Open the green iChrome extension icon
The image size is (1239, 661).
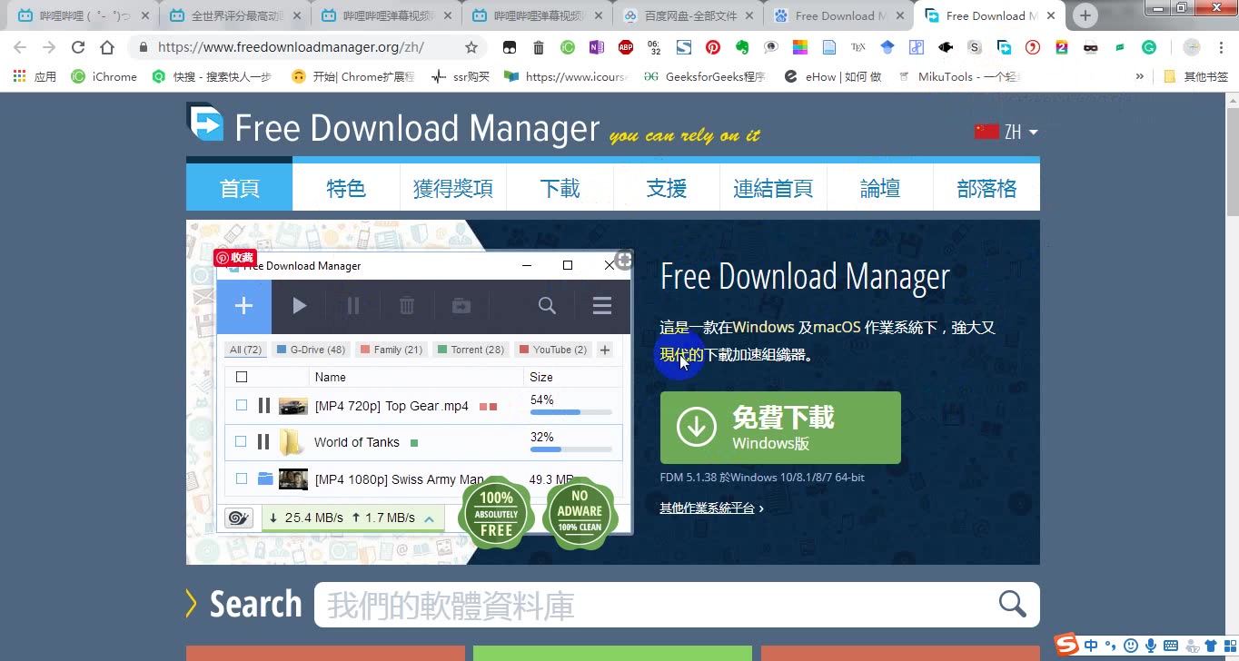(x=567, y=47)
